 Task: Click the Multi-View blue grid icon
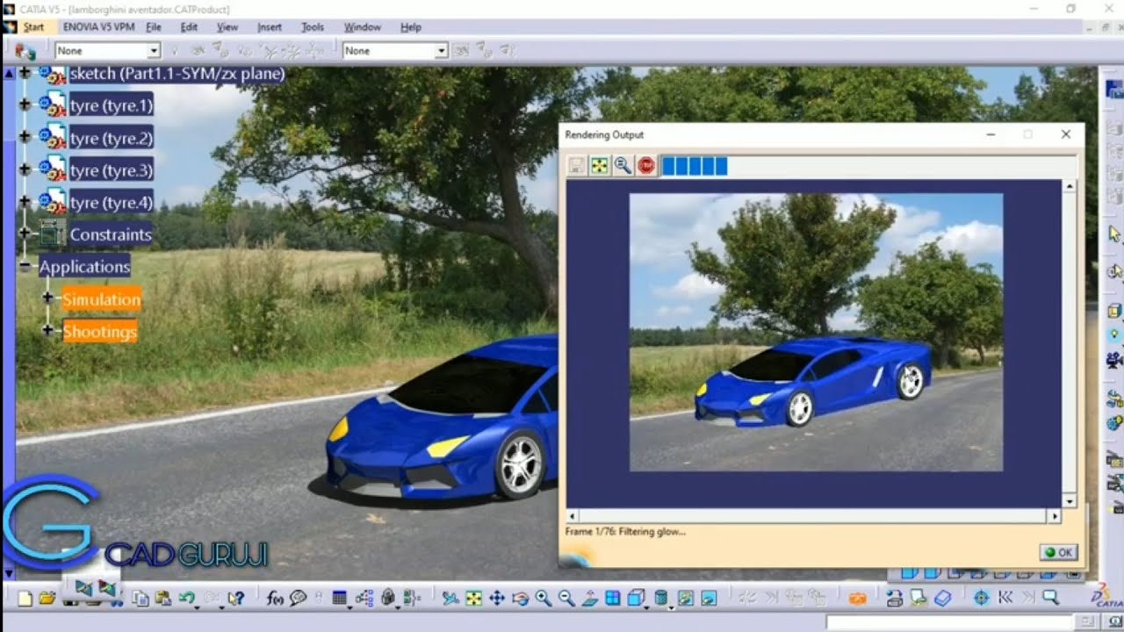click(613, 599)
